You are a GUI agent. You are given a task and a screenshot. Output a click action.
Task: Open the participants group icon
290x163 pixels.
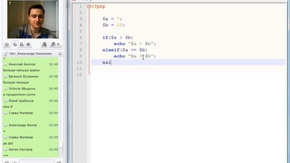pos(44,44)
